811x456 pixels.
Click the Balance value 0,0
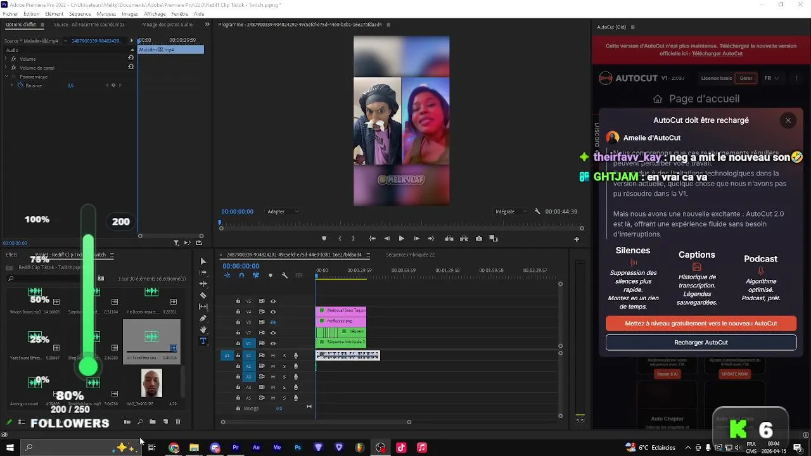70,85
